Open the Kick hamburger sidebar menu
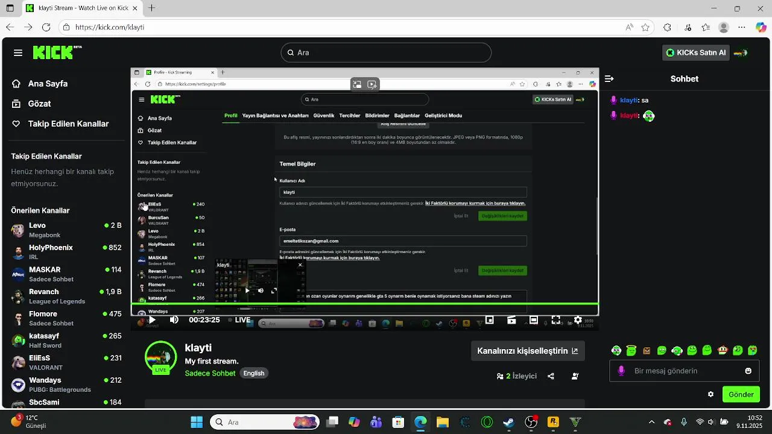Image resolution: width=772 pixels, height=434 pixels. (x=18, y=52)
